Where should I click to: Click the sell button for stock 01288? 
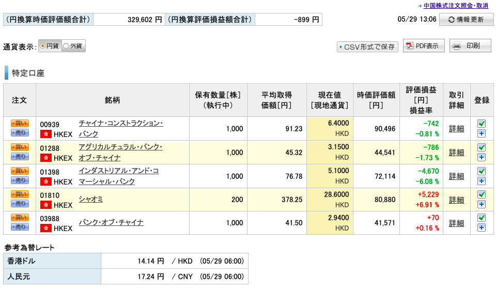click(x=20, y=157)
